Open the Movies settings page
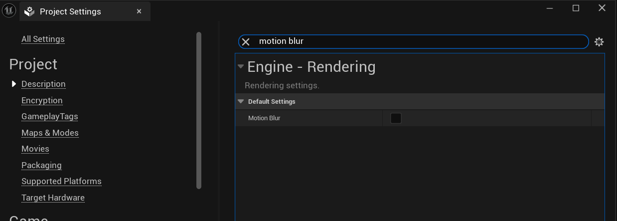 click(35, 149)
